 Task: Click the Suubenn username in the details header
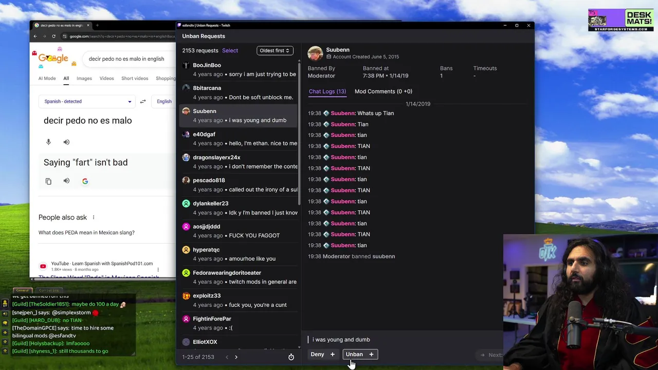pos(338,50)
